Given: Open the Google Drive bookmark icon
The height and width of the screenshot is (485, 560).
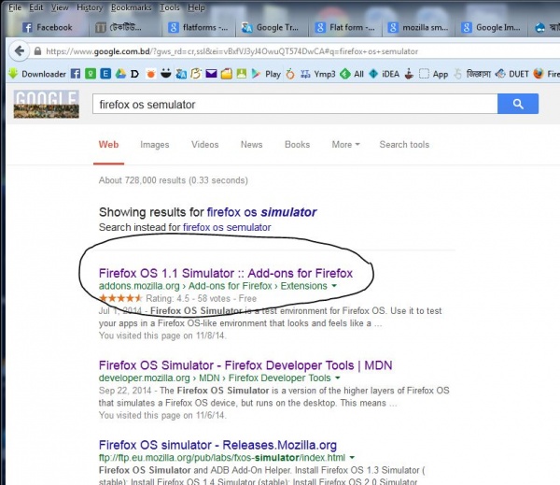Looking at the screenshot, I should pos(120,74).
